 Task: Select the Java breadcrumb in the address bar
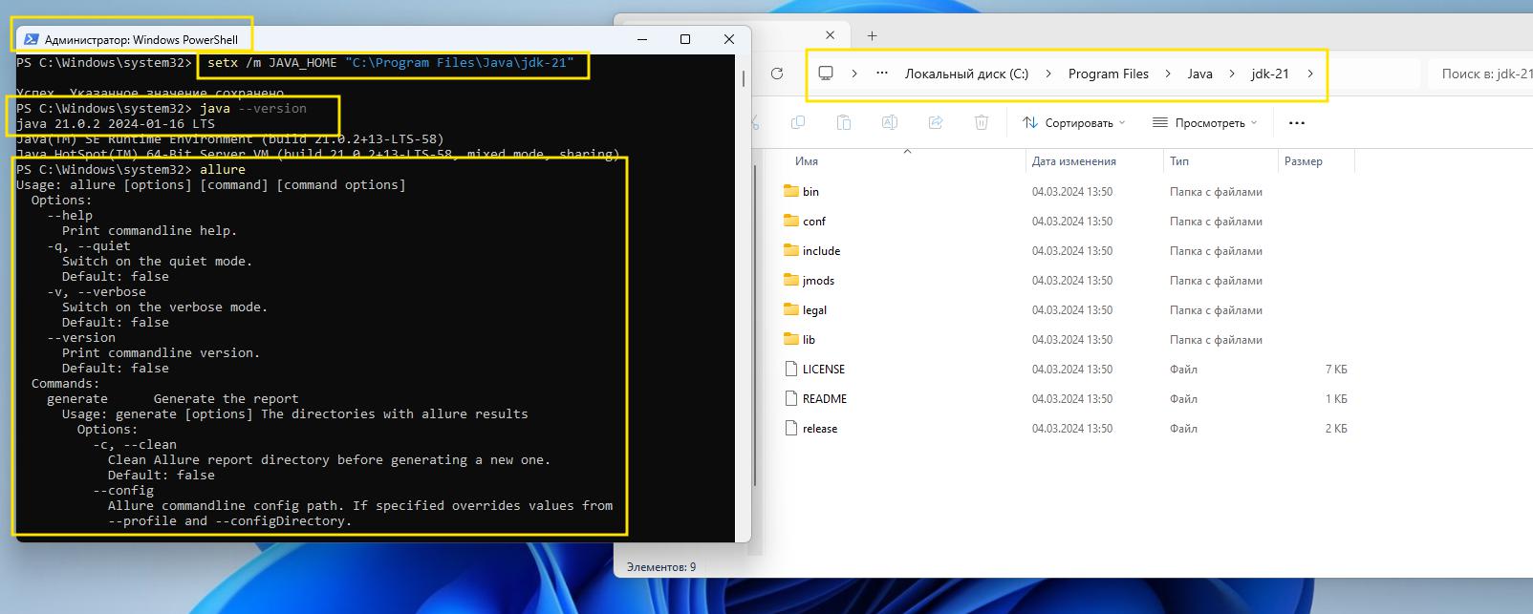pos(1199,74)
